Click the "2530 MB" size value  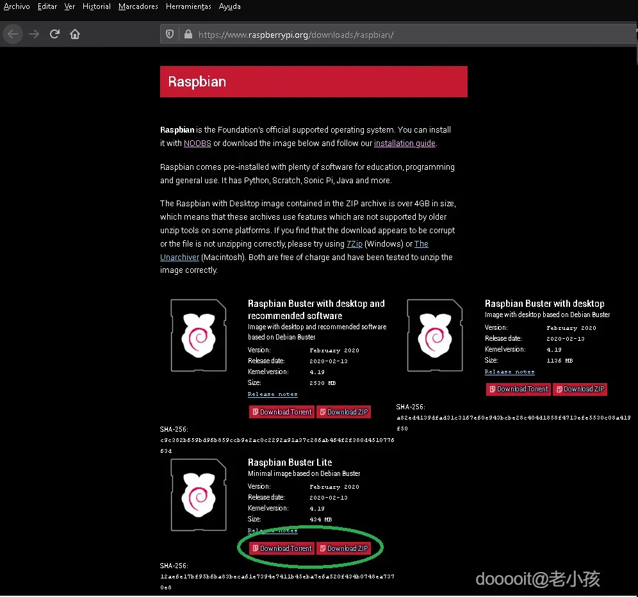pos(323,383)
